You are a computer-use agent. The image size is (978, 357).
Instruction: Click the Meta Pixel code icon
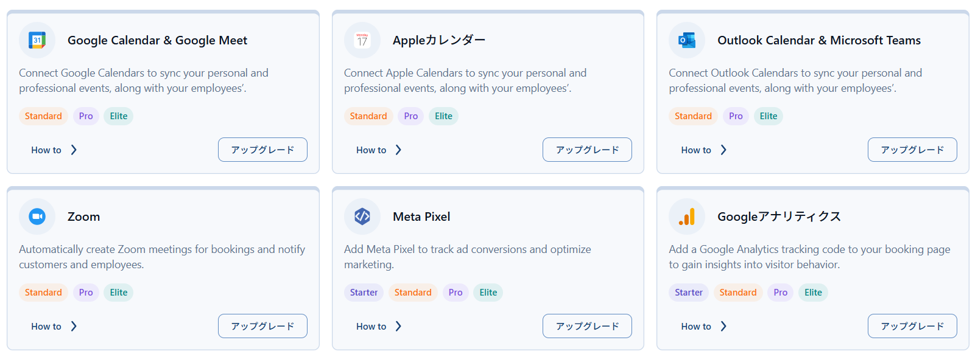[362, 217]
